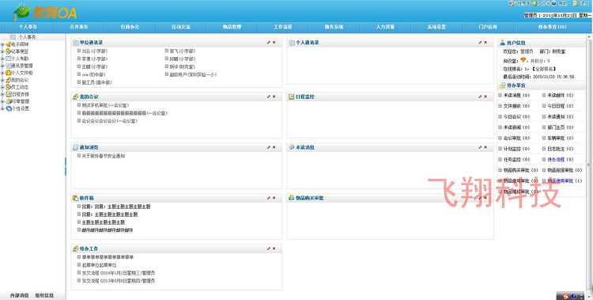Click the edit pencil on 个人通讯录 panel
The image size is (593, 300).
[480, 43]
